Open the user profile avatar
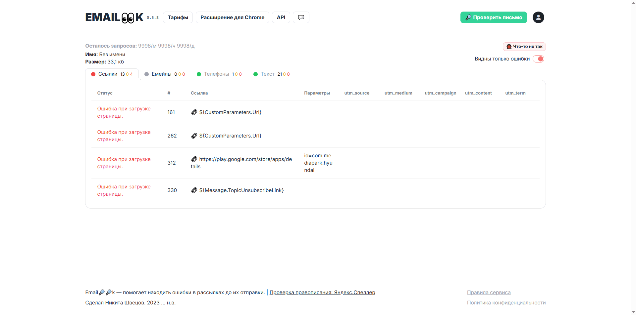The image size is (636, 315). point(538,18)
